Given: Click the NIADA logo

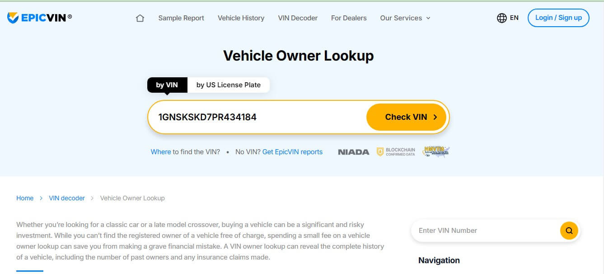Looking at the screenshot, I should (x=354, y=152).
